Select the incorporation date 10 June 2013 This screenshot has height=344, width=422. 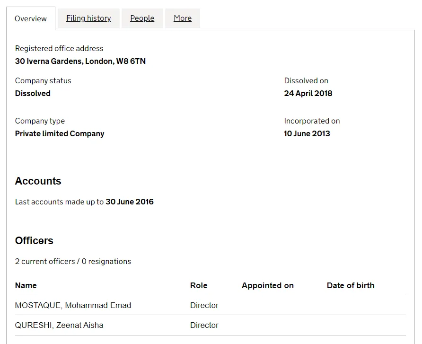point(307,133)
